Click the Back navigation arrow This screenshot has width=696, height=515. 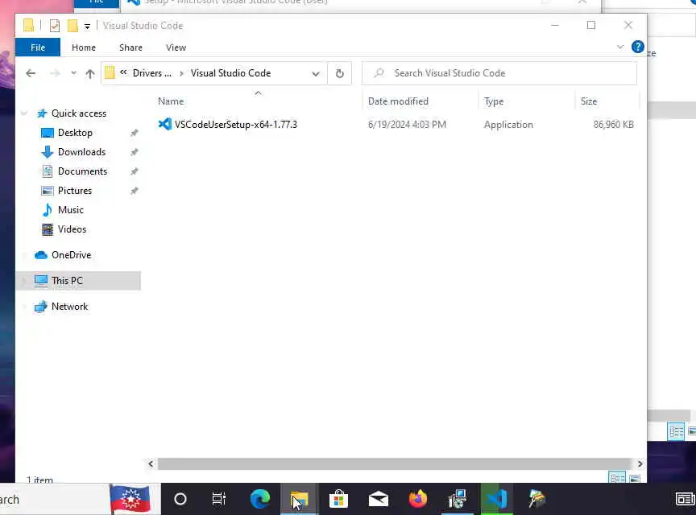pyautogui.click(x=31, y=73)
